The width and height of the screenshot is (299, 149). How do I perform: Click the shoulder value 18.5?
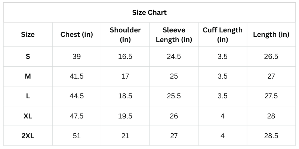(125, 96)
